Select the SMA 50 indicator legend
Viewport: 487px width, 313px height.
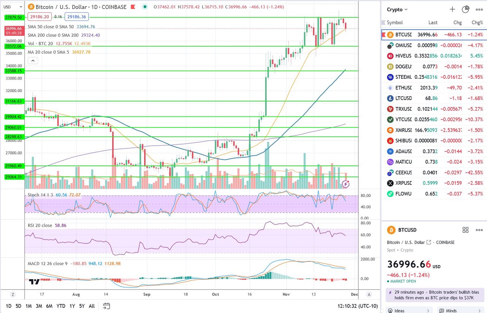click(61, 27)
